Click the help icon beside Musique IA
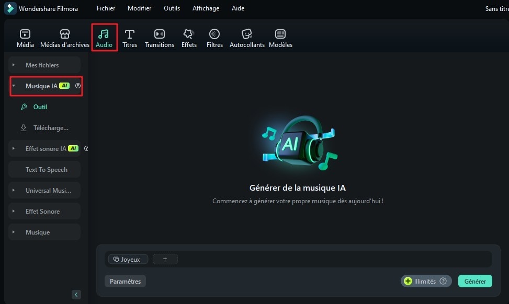Screen dimensions: 509x304 [78, 86]
